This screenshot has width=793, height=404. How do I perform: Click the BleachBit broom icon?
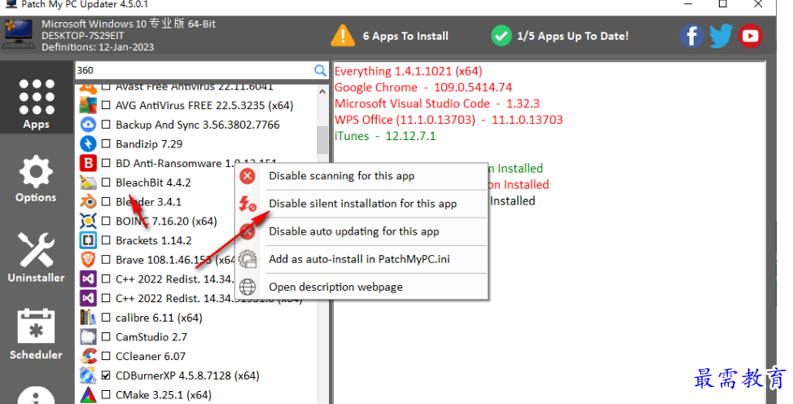(88, 182)
